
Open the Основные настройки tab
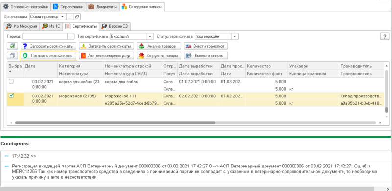tap(25, 7)
